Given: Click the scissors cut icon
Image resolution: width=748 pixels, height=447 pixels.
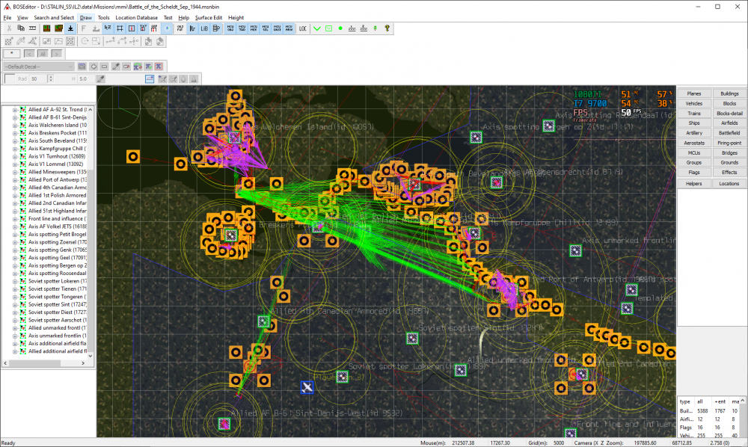Looking at the screenshot, I should coord(9,28).
